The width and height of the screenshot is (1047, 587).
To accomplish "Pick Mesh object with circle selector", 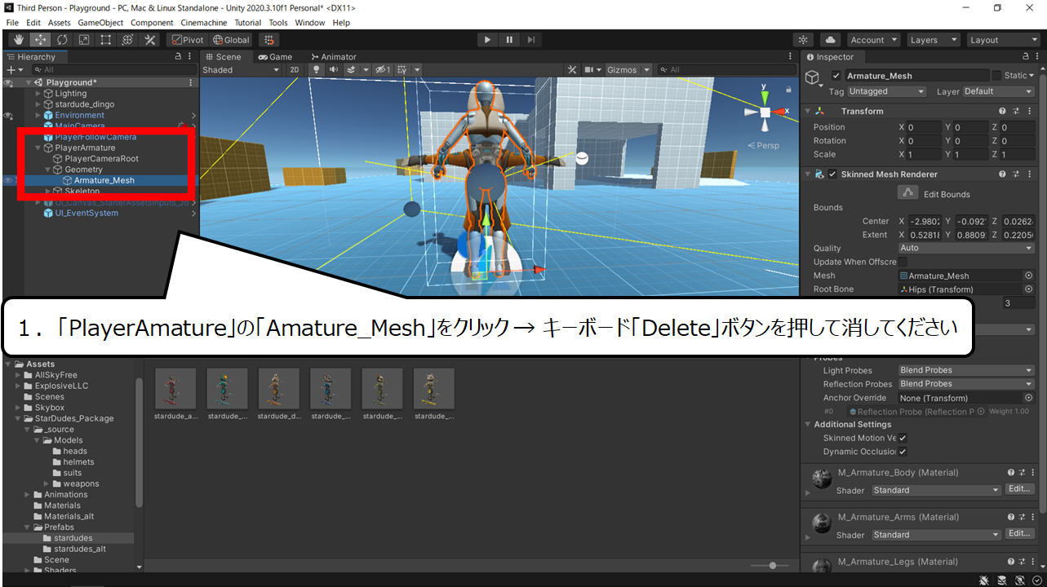I will coord(1028,276).
